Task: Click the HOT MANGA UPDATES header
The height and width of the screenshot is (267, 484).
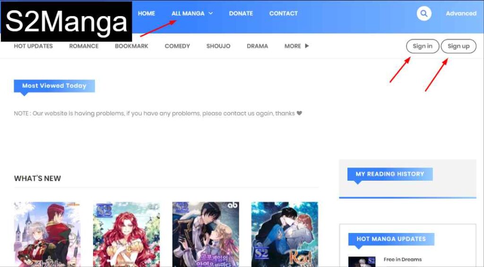Action: click(391, 239)
